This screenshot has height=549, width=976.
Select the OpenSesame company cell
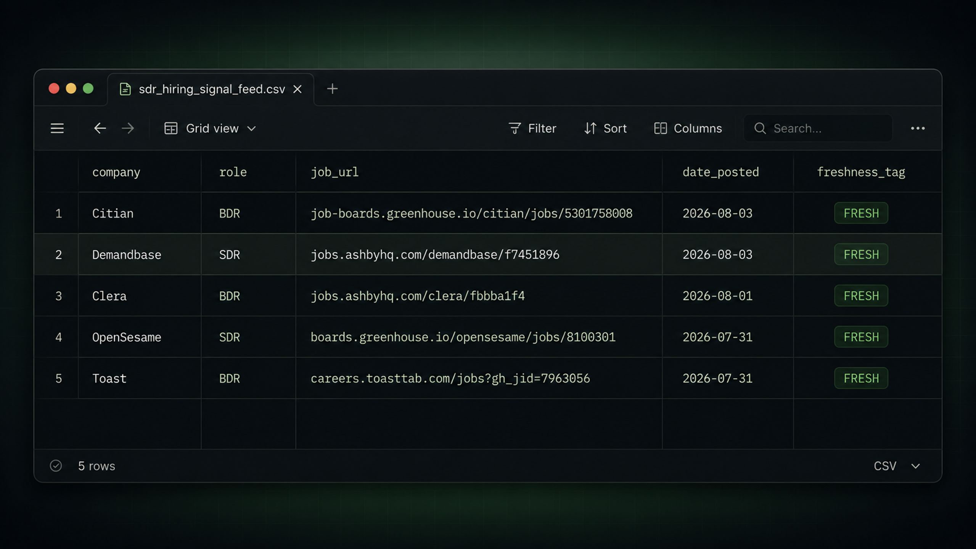pos(140,337)
